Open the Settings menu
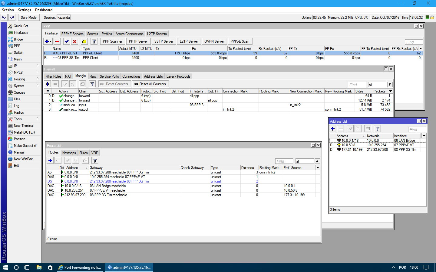436x272 pixels. (25, 10)
